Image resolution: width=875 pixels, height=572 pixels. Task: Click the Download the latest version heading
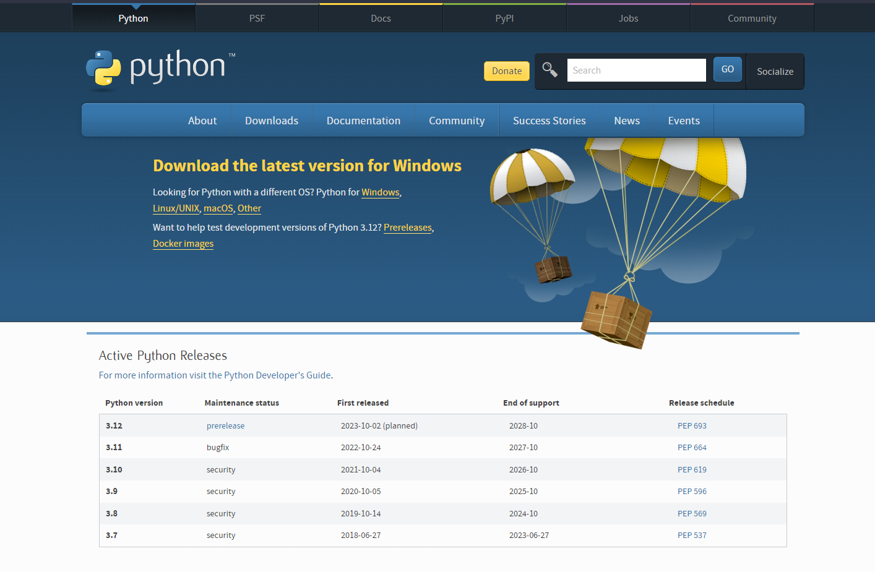(307, 166)
